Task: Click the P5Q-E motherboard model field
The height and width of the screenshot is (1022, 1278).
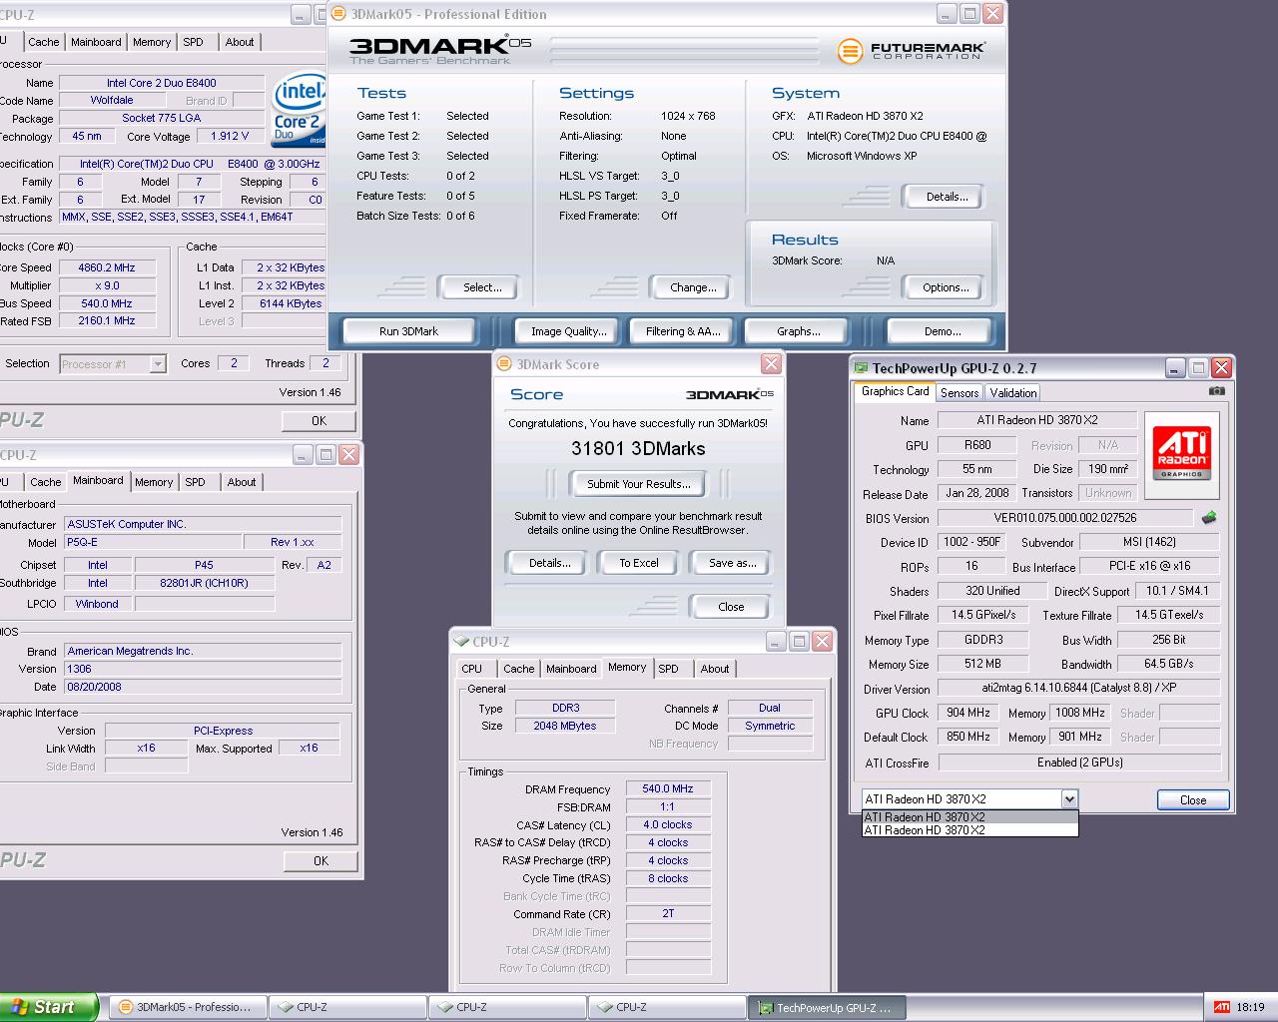Action: click(152, 542)
